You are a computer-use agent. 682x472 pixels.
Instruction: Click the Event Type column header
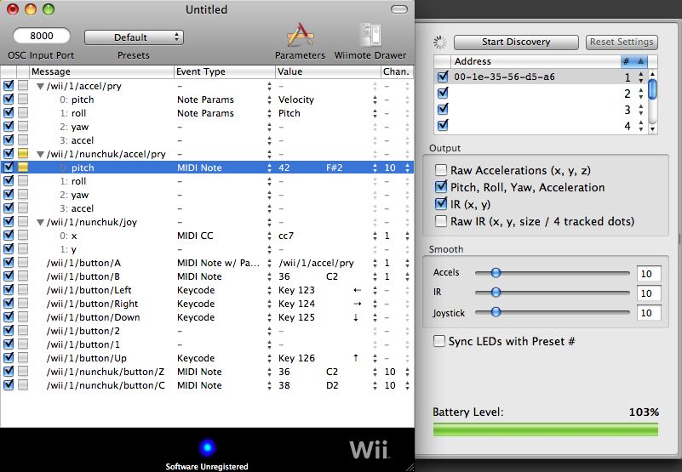point(223,71)
